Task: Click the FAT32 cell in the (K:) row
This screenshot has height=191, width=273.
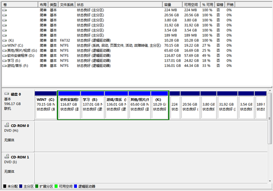Action: 65,40
